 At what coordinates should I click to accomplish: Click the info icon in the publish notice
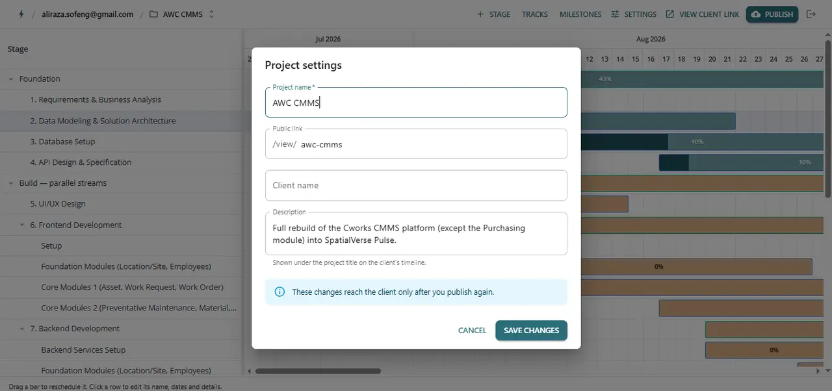tap(279, 292)
